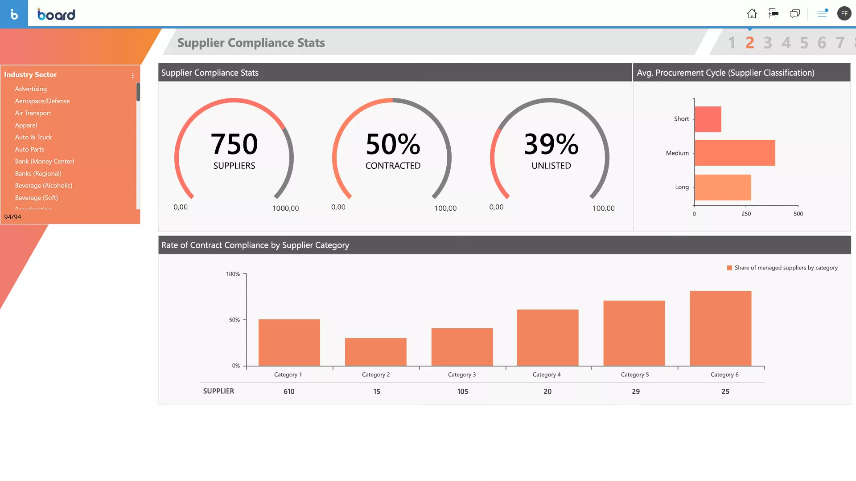
Task: Select Beverage (Alcoholic) sector
Action: pyautogui.click(x=43, y=186)
